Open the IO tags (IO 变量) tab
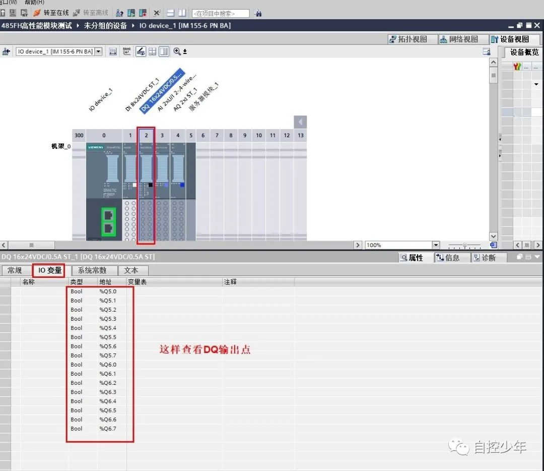This screenshot has width=544, height=471. tap(49, 271)
